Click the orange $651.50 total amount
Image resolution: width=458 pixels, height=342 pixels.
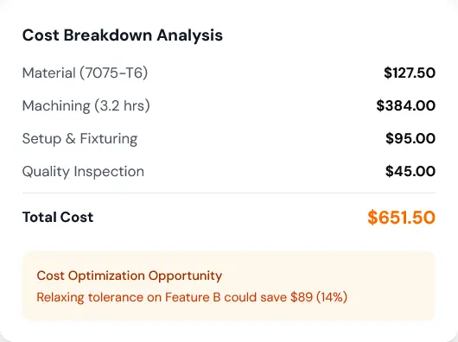[401, 218]
